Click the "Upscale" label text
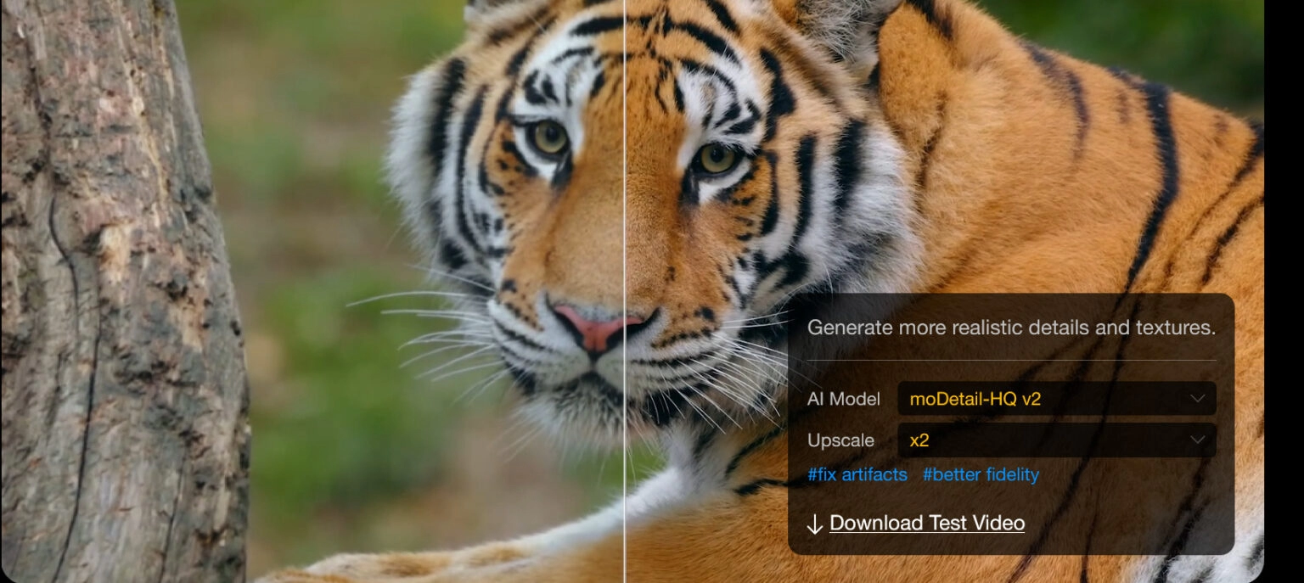 840,440
